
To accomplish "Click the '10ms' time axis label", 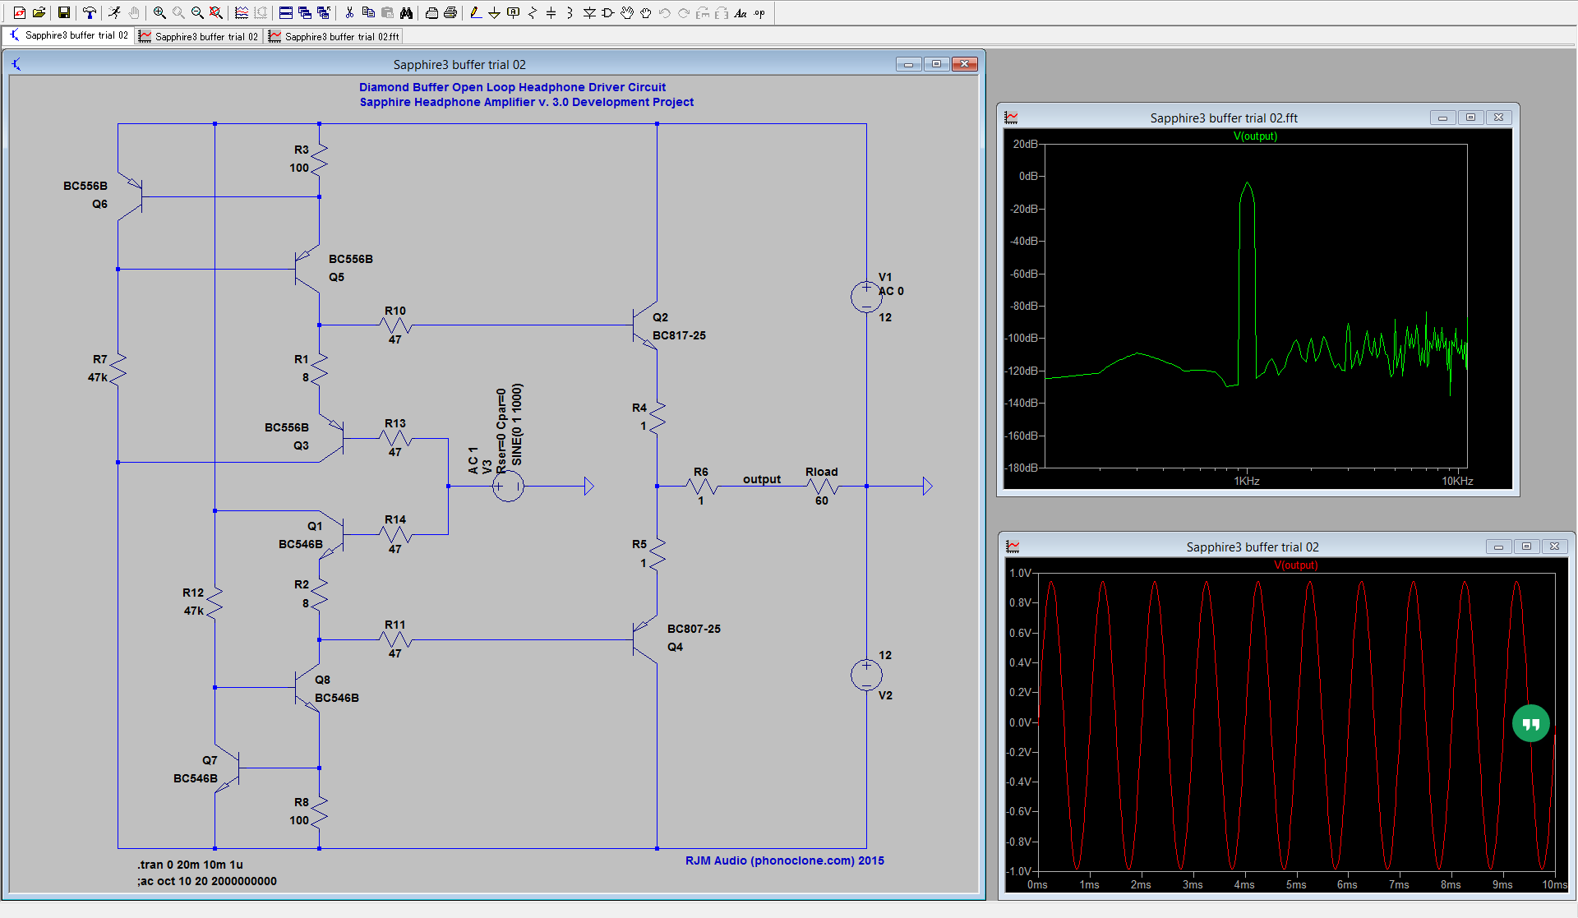I will pos(1554,885).
